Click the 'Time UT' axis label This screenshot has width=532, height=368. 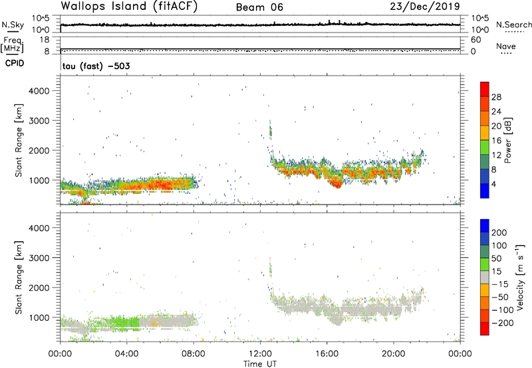[x=260, y=364]
